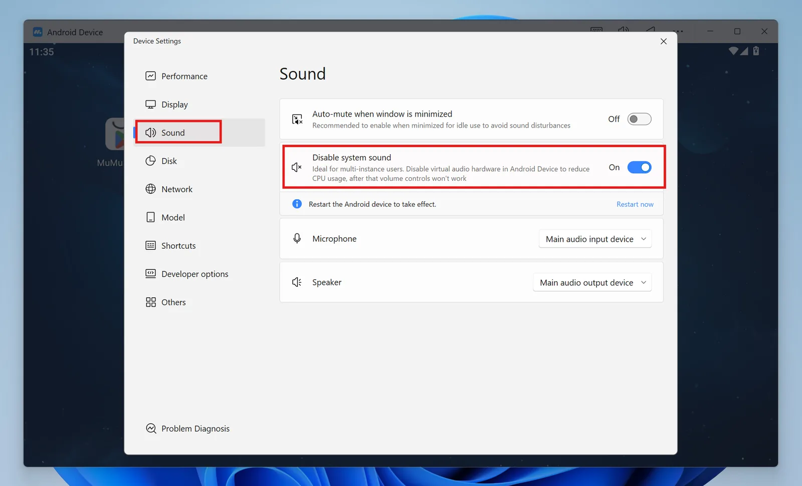Click the three-dots menu in Android Device title bar

678,31
